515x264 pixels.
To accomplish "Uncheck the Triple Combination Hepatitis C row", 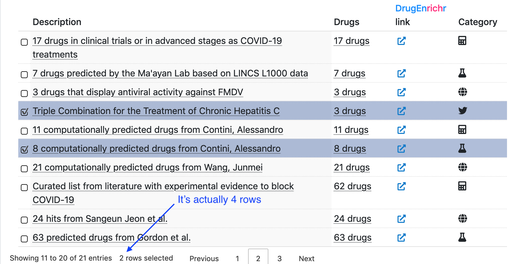I will pyautogui.click(x=24, y=112).
